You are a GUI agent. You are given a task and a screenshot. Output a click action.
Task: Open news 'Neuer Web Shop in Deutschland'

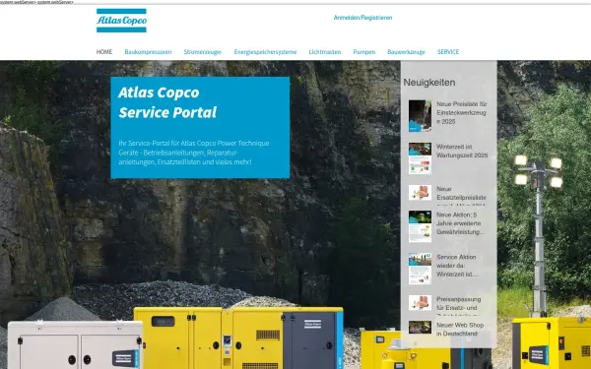coord(460,329)
